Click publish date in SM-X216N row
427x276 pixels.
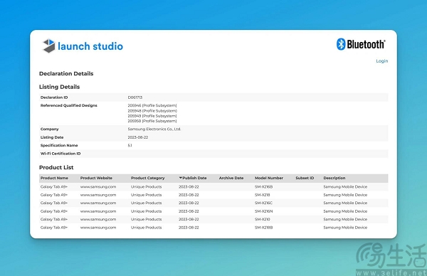(189, 211)
